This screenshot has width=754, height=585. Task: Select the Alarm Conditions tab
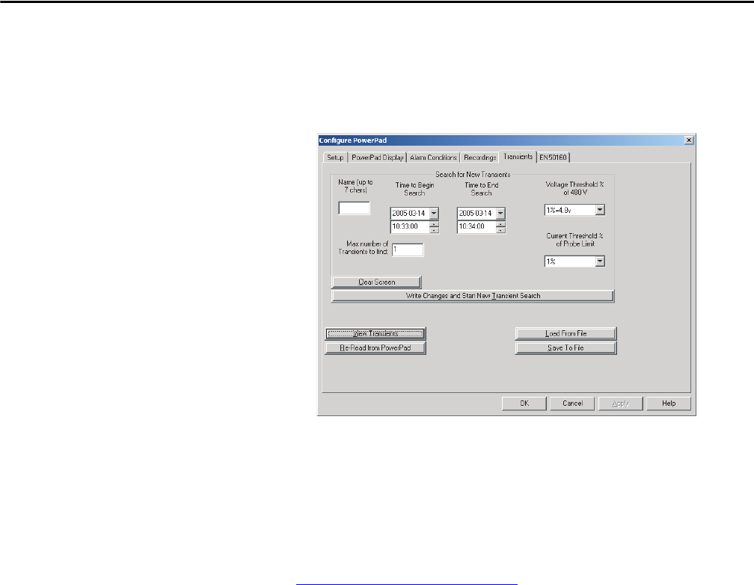(433, 158)
